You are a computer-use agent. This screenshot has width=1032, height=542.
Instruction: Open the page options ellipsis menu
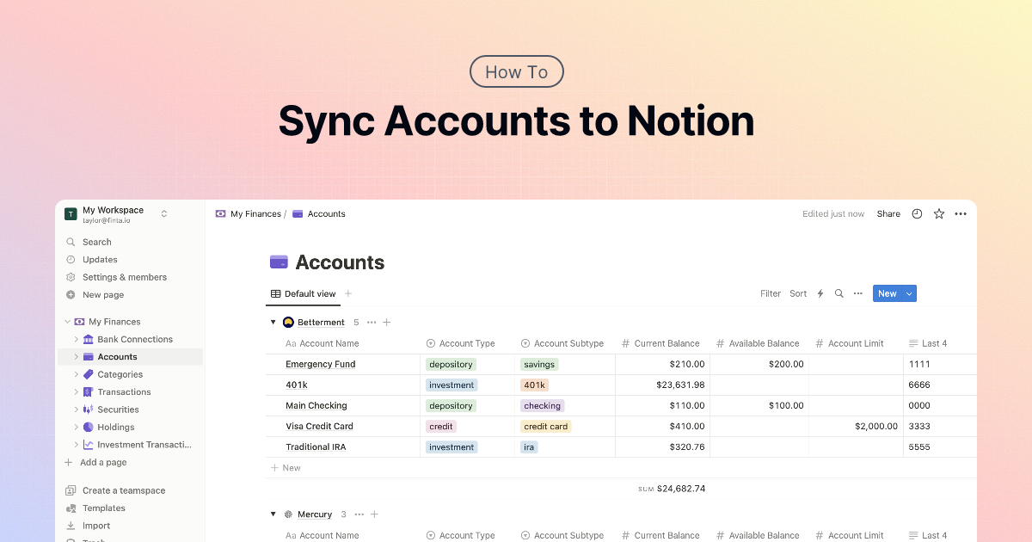961,213
